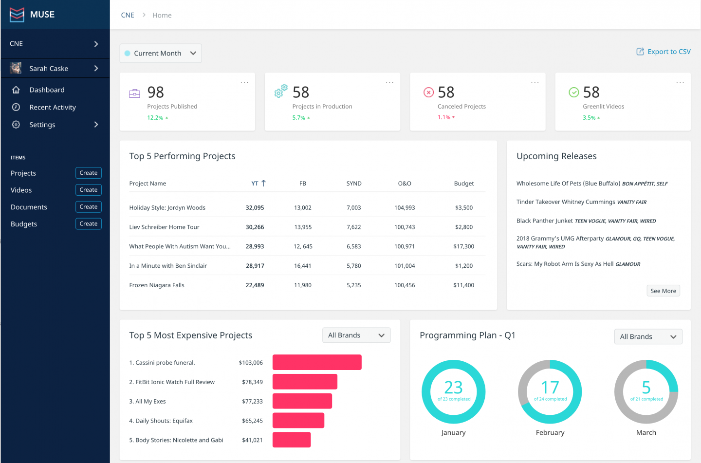701x463 pixels.
Task: Click the Export to CSV icon
Action: click(x=640, y=52)
